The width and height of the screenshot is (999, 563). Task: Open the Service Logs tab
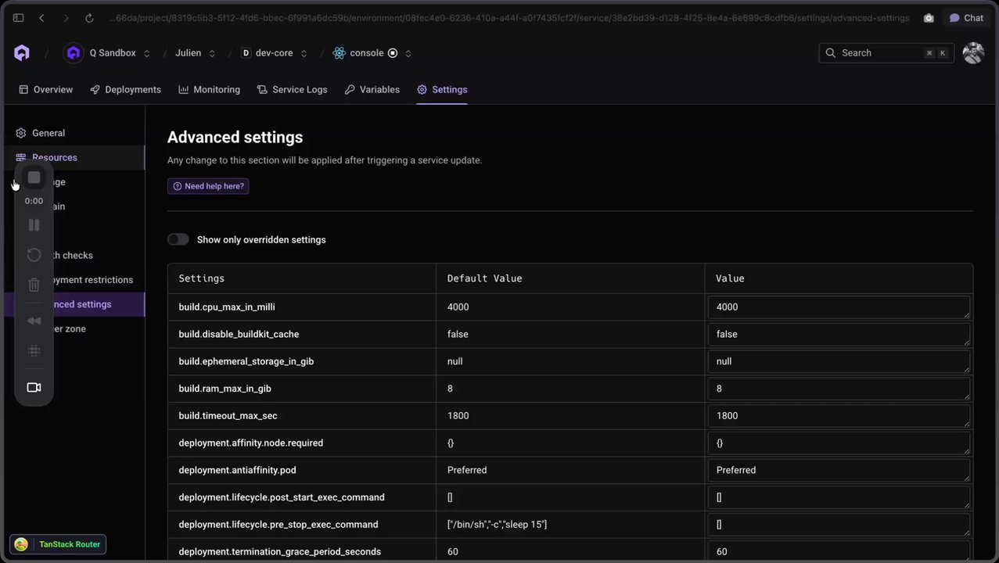point(292,90)
